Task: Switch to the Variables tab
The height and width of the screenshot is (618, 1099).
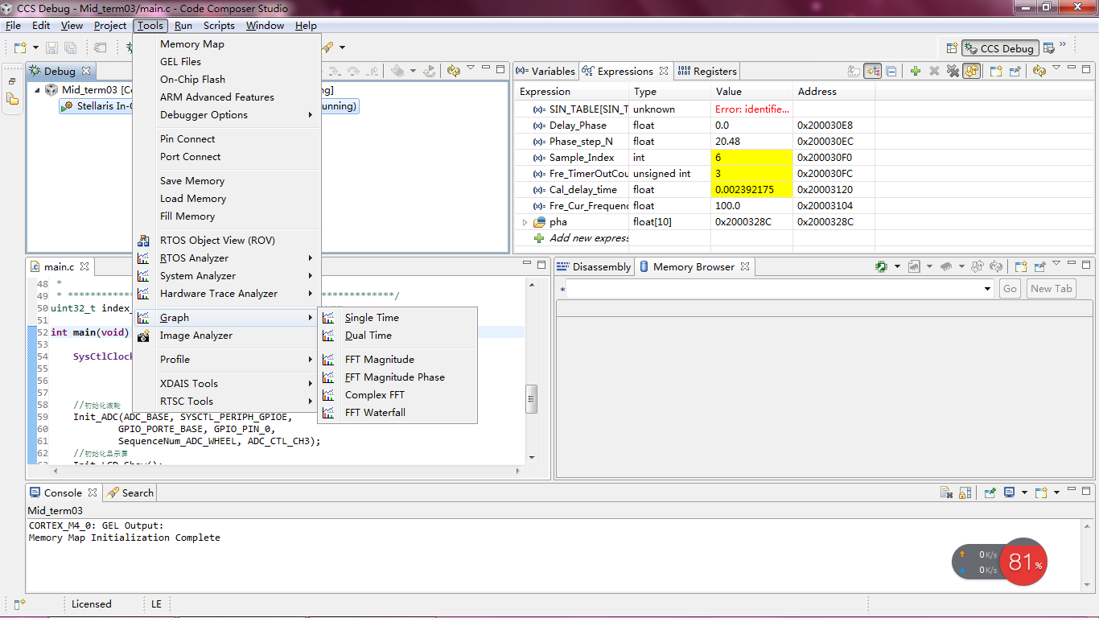Action: click(545, 71)
